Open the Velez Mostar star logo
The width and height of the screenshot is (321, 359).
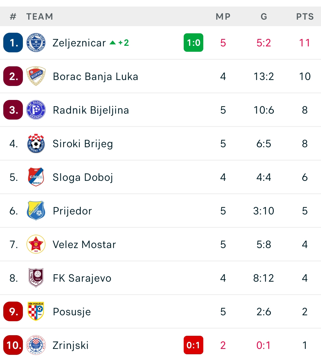click(36, 244)
